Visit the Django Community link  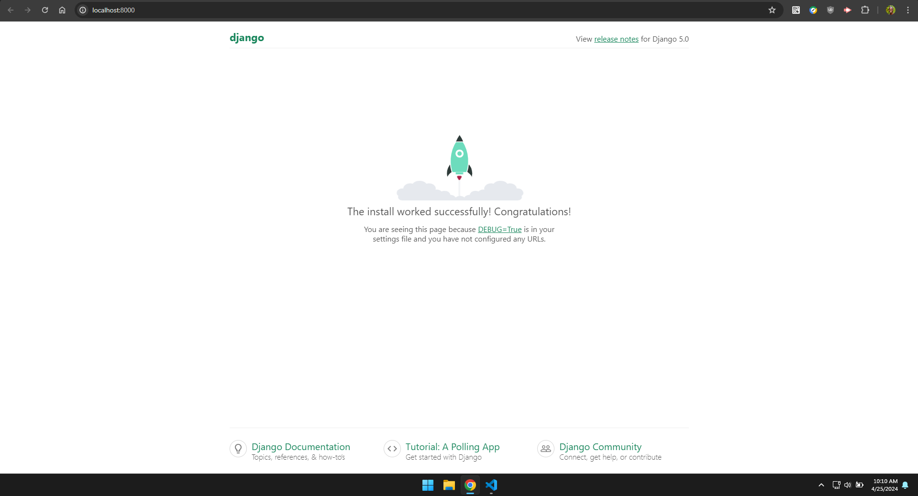coord(600,447)
